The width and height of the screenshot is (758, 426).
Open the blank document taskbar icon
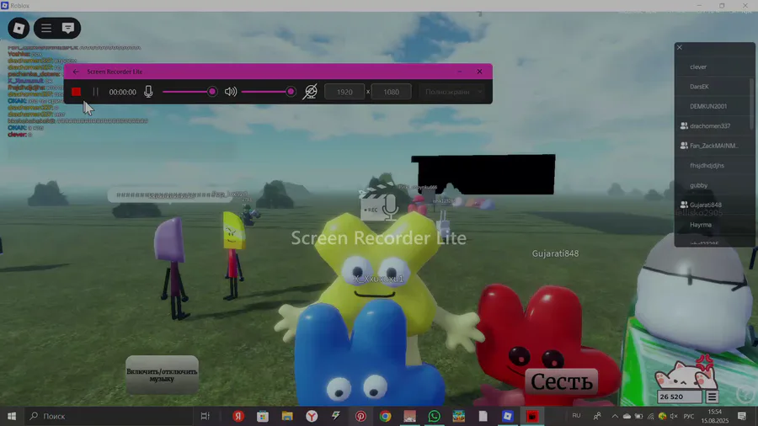tap(483, 416)
